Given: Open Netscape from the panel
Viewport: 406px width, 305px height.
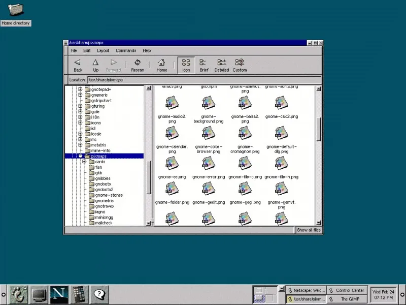Looking at the screenshot, I should coord(59,294).
